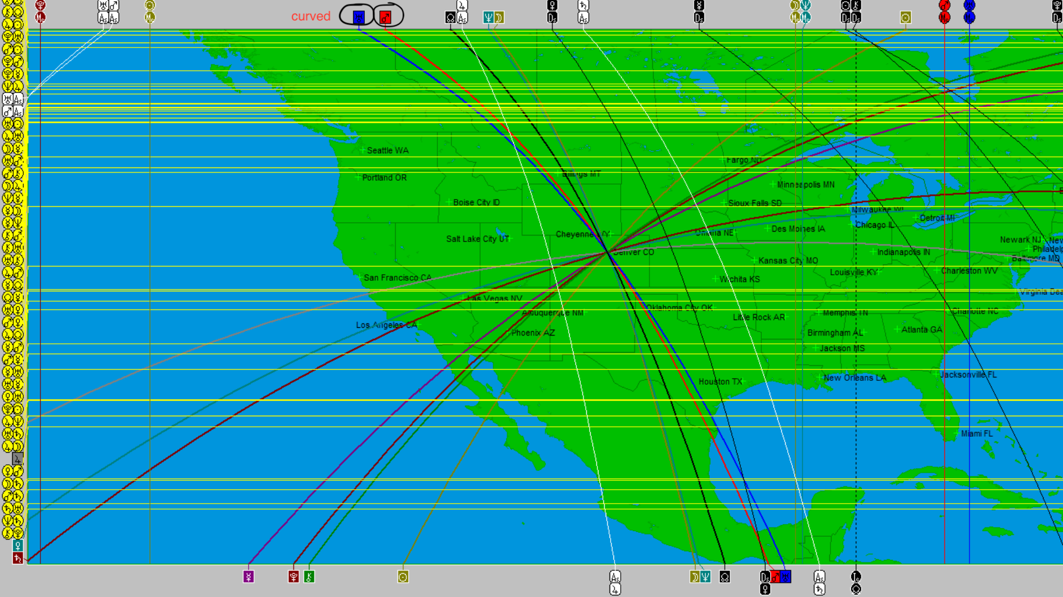This screenshot has width=1063, height=597.
Task: Click the Seattle WA city marker
Action: click(363, 150)
